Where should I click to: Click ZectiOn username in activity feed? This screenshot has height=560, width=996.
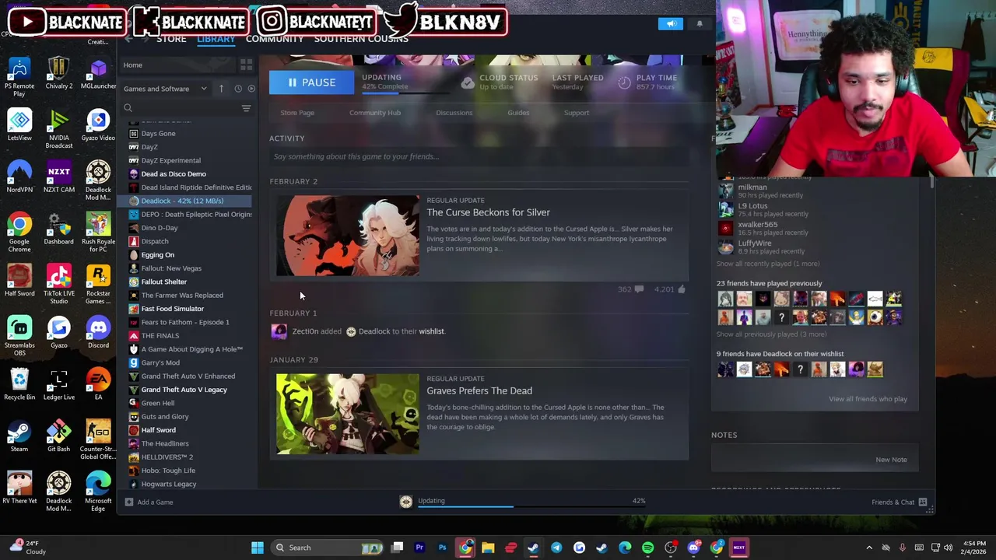click(305, 331)
